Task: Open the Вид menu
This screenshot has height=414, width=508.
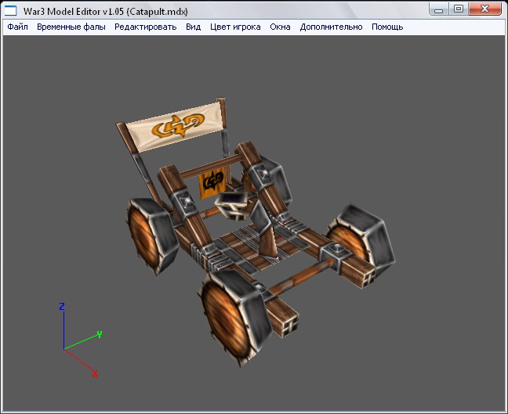Action: [x=194, y=27]
